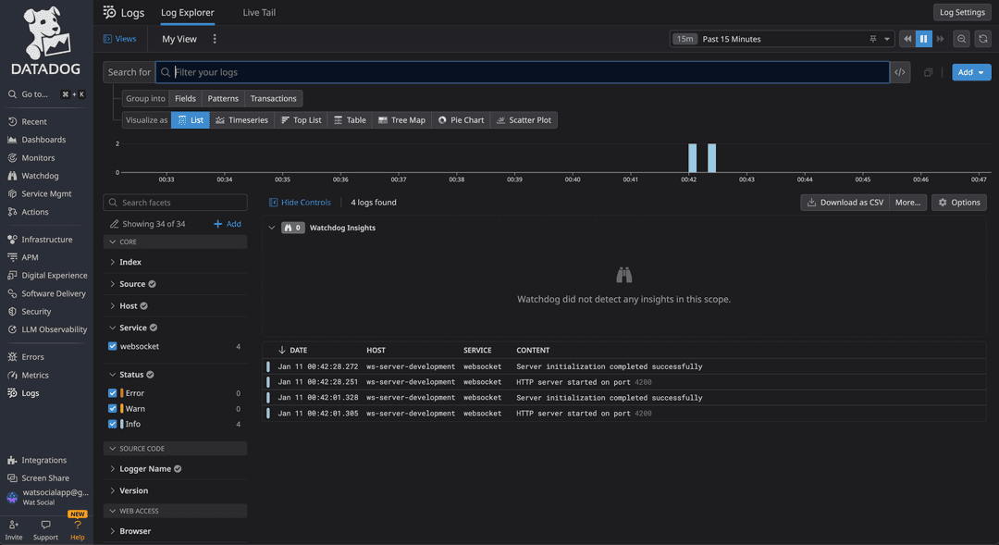
Task: Download logs as CSV
Action: pos(845,203)
